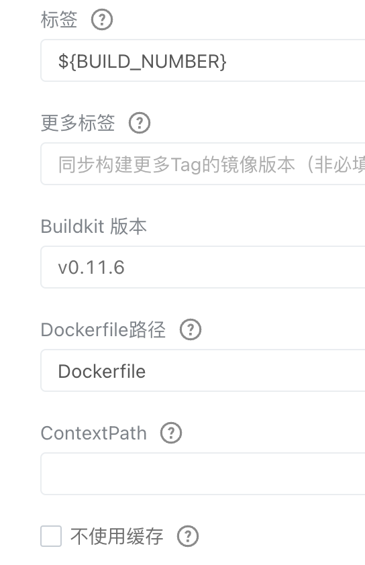Click the Buildkit 版本 label text

coord(94,227)
